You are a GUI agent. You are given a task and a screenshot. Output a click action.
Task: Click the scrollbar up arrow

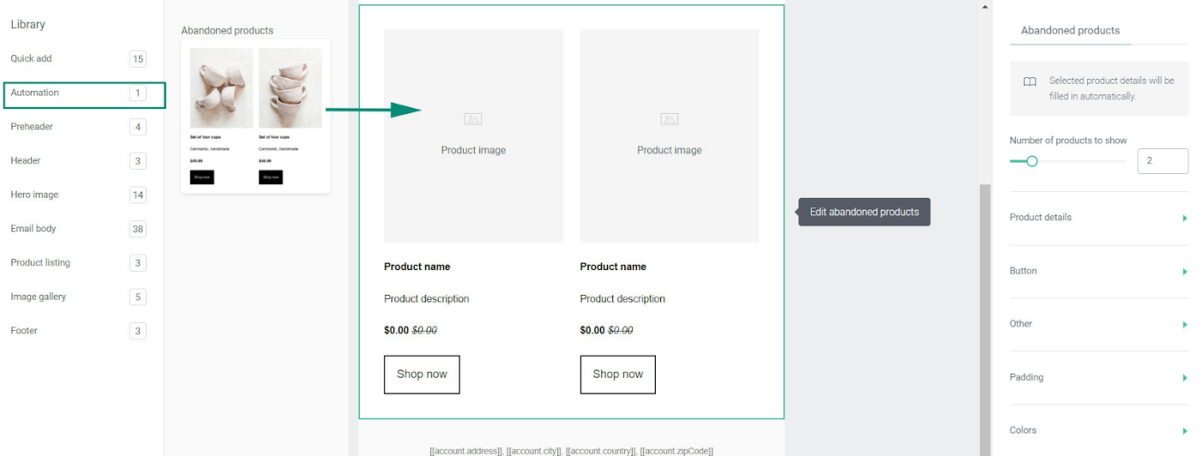click(985, 7)
